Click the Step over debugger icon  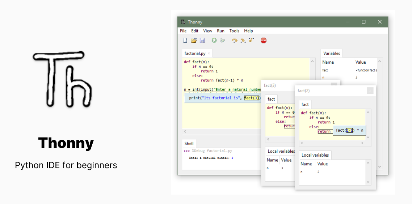click(x=235, y=41)
